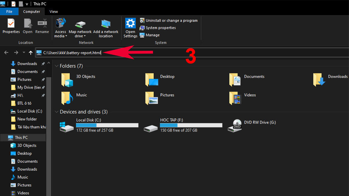Select the Music folder icon
Screen dimensions: 349x196
click(67, 98)
